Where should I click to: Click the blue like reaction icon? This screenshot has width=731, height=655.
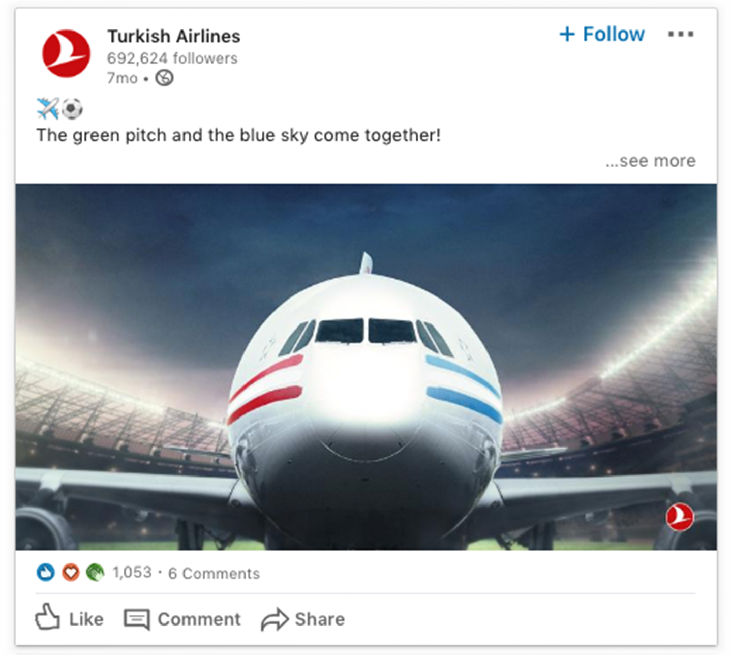pos(46,573)
